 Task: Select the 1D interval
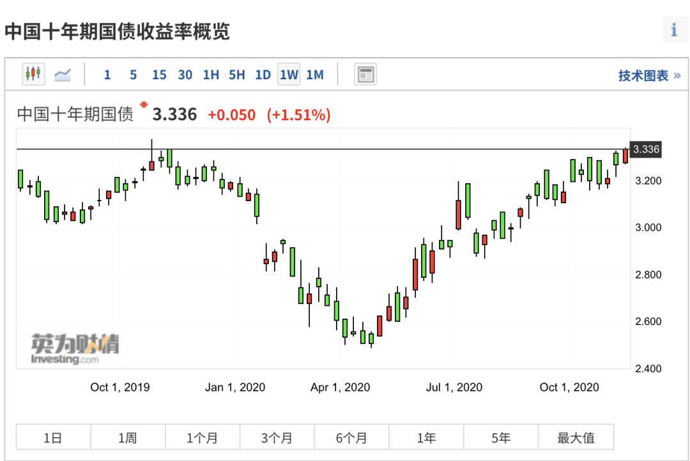click(x=263, y=75)
